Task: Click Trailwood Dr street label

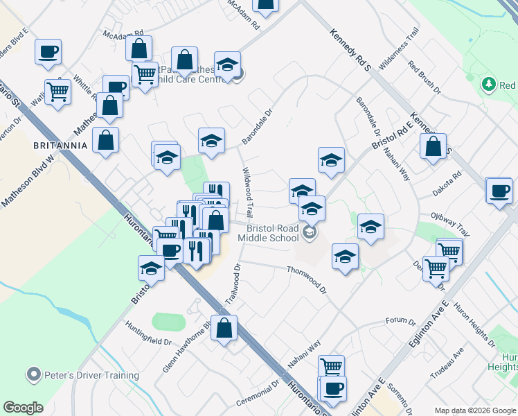Action: [x=233, y=284]
